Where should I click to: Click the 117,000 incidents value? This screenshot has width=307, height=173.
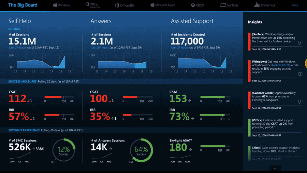click(x=187, y=41)
